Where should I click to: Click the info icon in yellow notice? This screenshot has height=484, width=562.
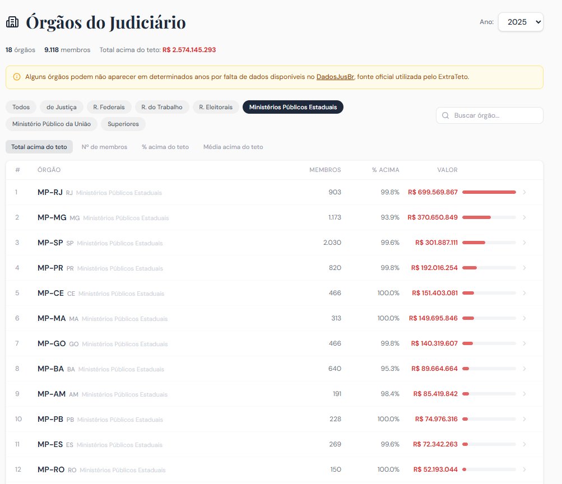click(16, 77)
